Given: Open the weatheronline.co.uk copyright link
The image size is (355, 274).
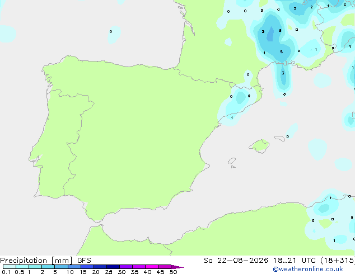Looking at the screenshot, I should pos(308,269).
